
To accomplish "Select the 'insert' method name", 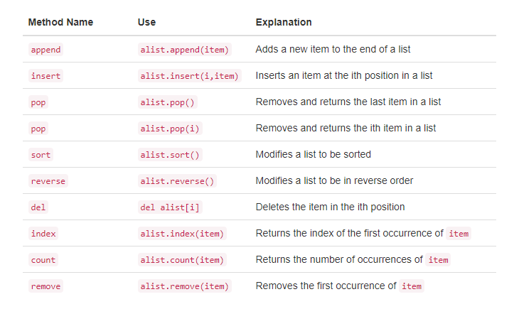I will 45,76.
